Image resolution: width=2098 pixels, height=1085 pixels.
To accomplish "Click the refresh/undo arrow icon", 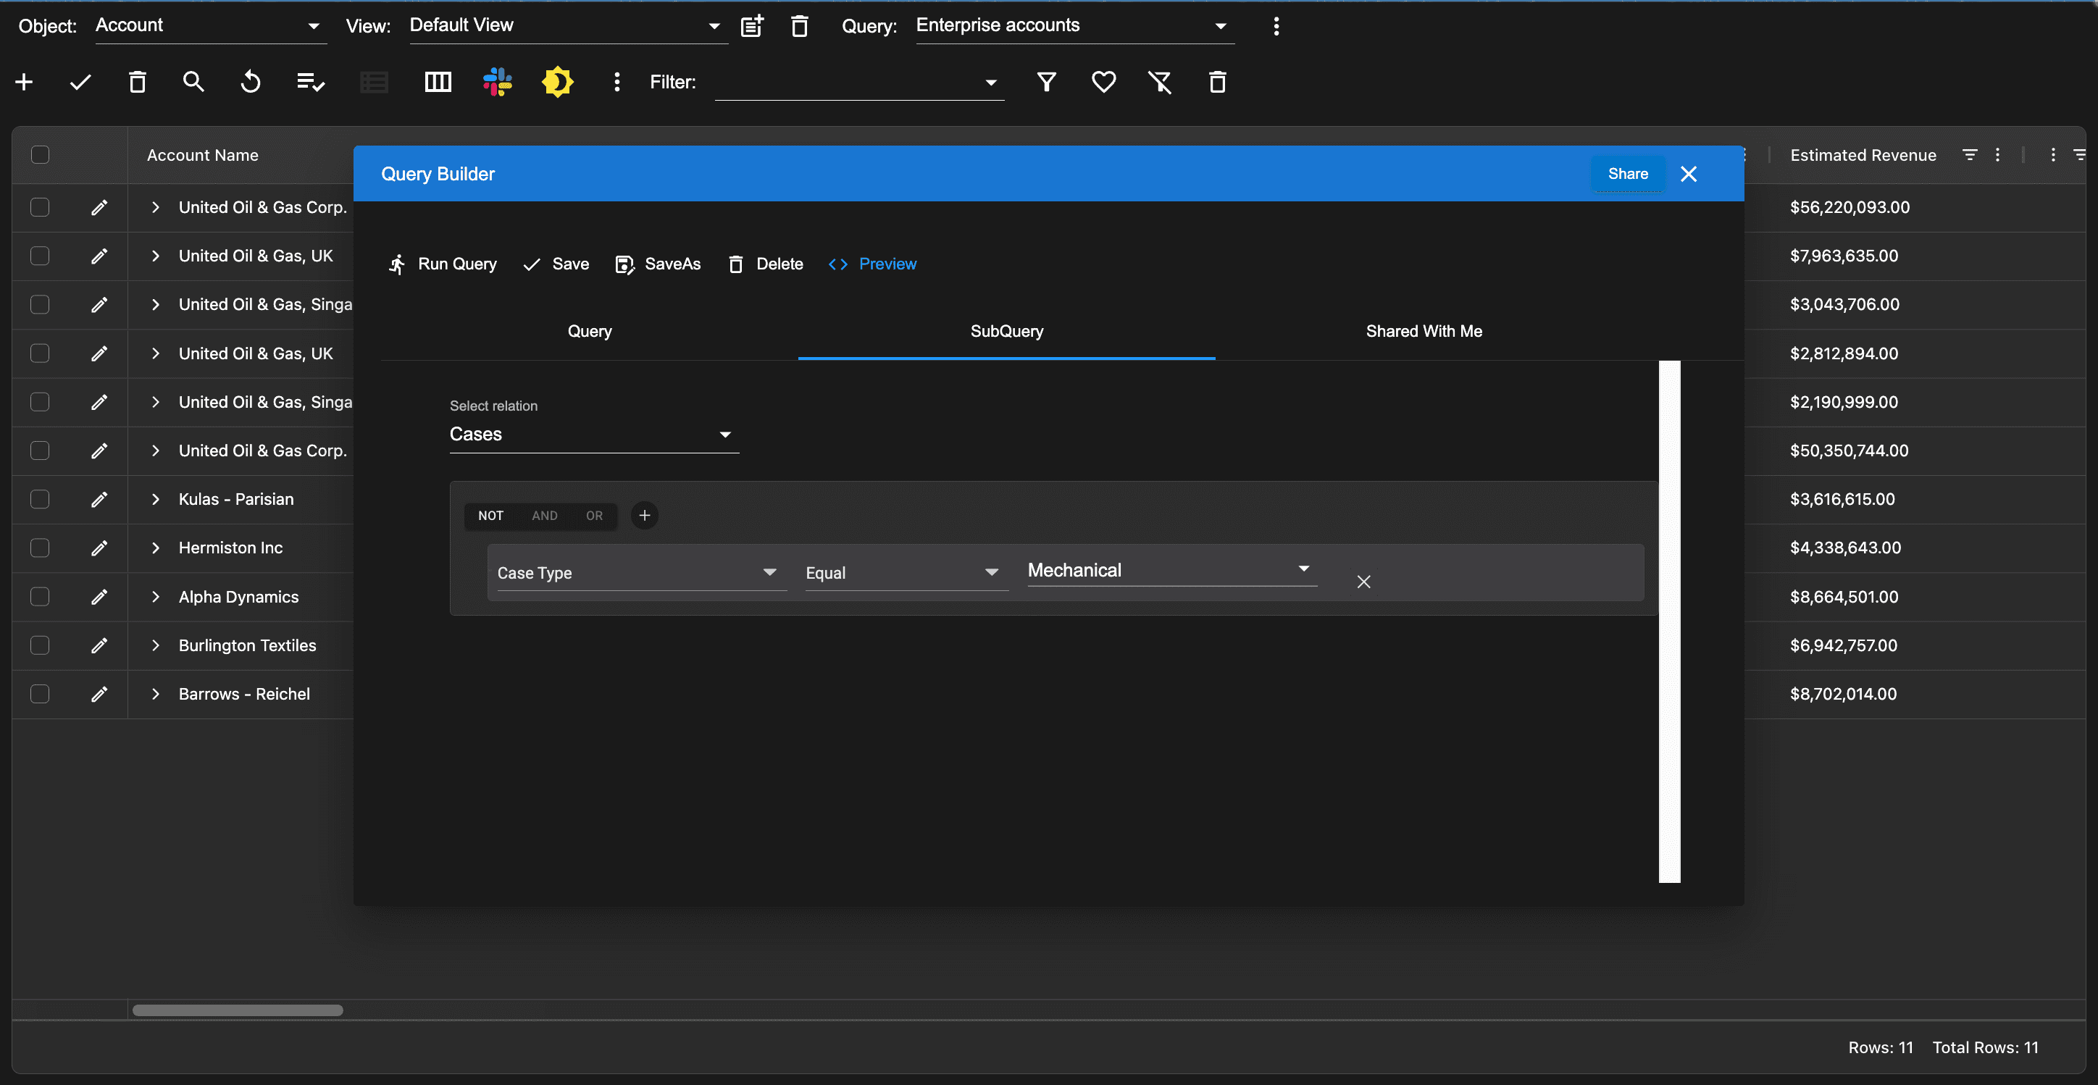I will click(x=250, y=81).
